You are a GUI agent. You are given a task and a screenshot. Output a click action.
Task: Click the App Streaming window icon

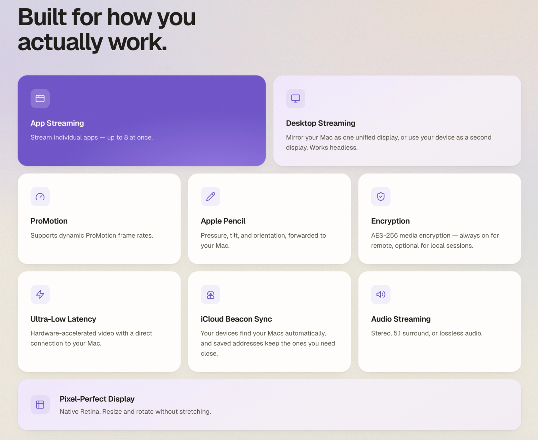coord(40,98)
